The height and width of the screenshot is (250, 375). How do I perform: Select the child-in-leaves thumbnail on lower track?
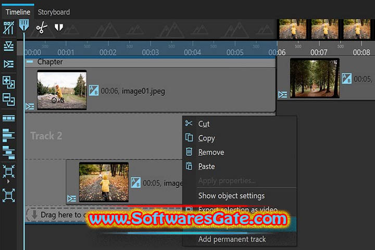pos(104,182)
